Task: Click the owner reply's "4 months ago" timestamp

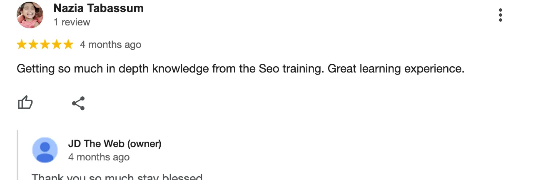Action: (x=99, y=157)
